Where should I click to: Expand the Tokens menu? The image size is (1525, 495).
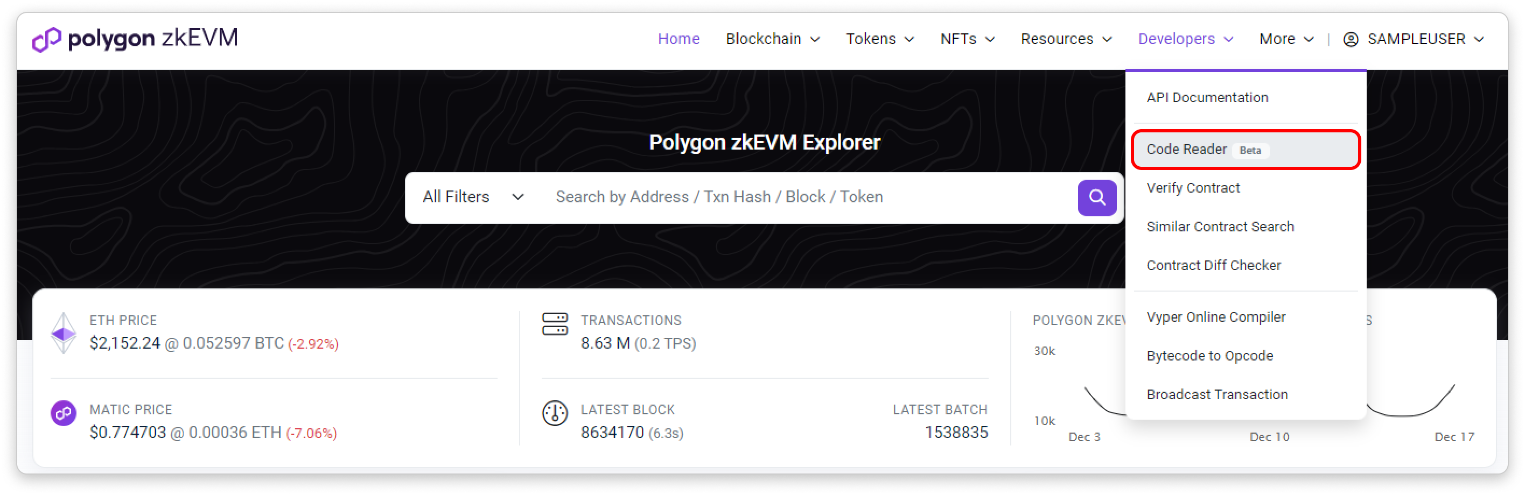(x=879, y=39)
